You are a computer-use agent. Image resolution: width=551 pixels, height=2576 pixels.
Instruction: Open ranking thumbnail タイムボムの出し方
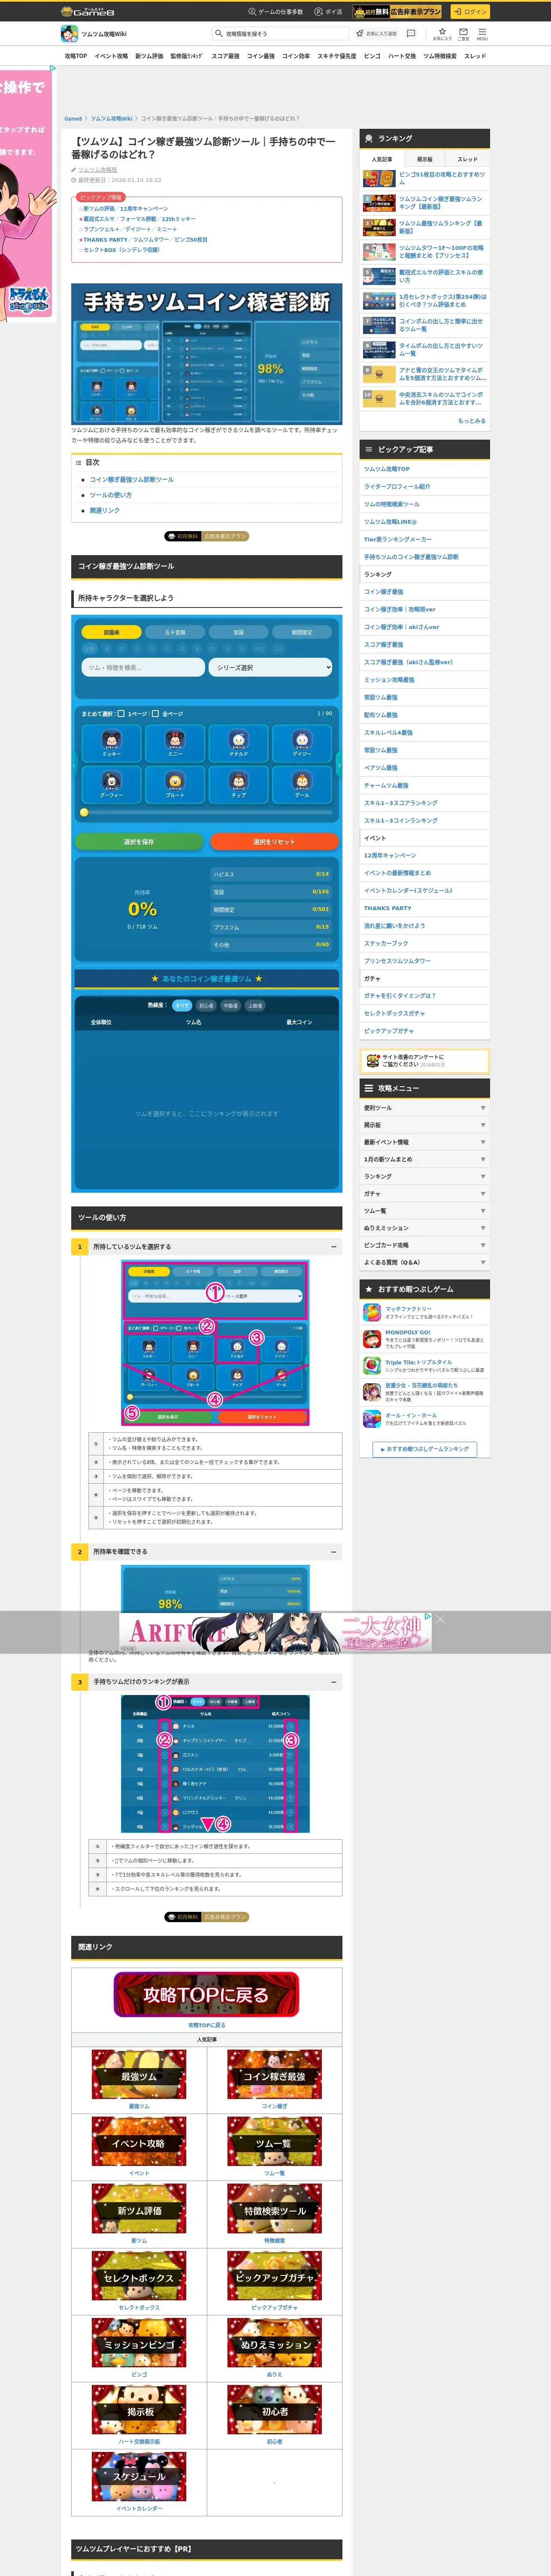[379, 349]
